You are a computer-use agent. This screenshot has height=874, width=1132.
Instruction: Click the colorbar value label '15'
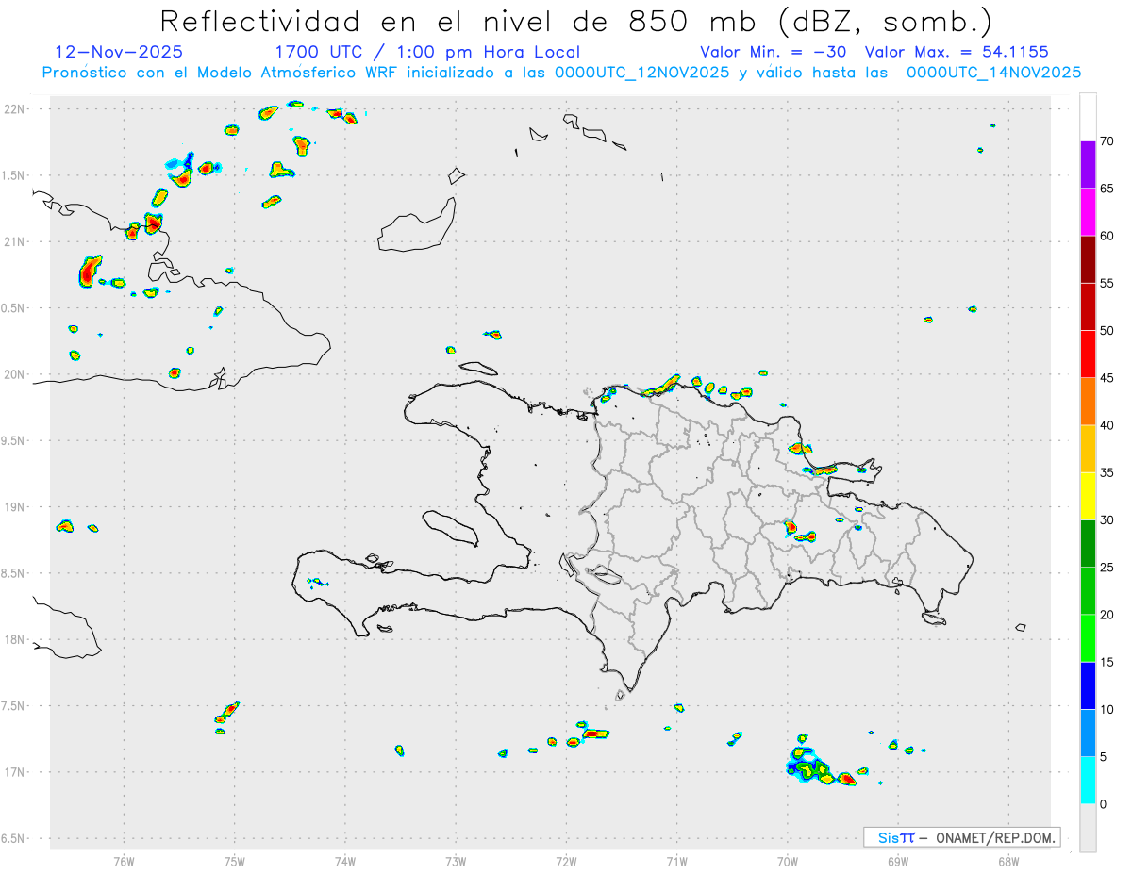(1107, 662)
